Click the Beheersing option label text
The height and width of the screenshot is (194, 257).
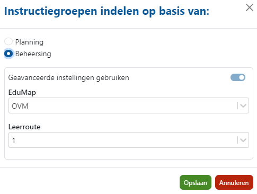(33, 54)
